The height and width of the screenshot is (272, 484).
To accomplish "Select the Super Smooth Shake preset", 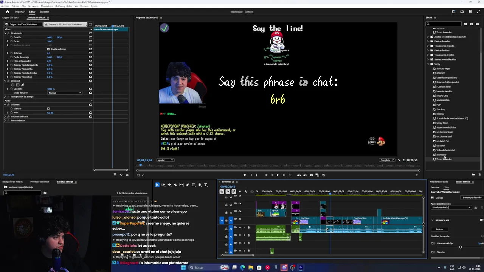I will tap(446, 127).
